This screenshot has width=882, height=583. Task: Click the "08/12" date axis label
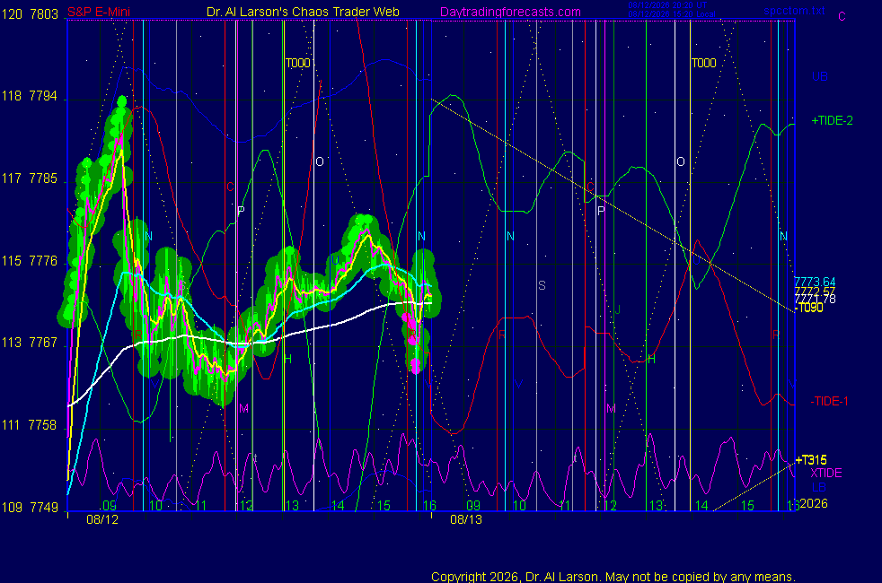[102, 519]
